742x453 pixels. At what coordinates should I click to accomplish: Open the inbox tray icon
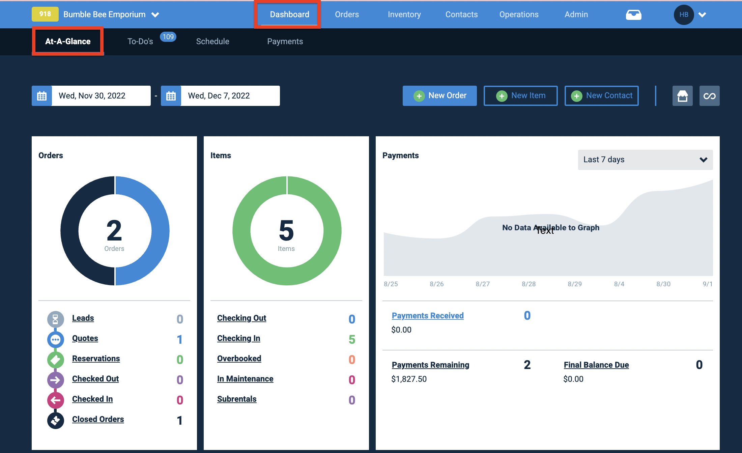pos(633,15)
